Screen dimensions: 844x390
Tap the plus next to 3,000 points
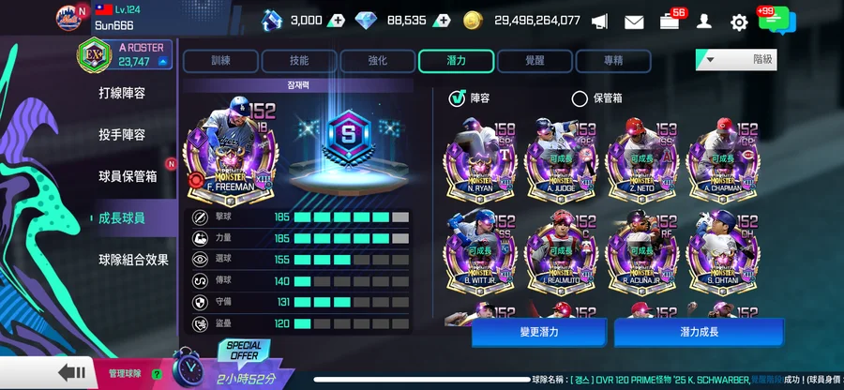coord(337,21)
